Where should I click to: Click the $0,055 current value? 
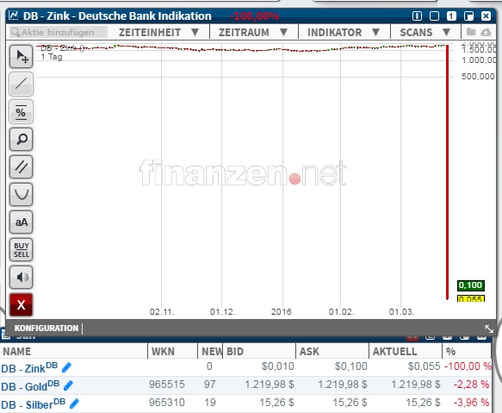pyautogui.click(x=425, y=366)
